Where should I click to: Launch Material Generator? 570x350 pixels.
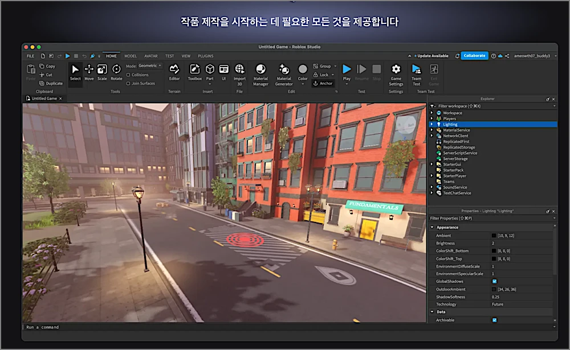pyautogui.click(x=284, y=75)
